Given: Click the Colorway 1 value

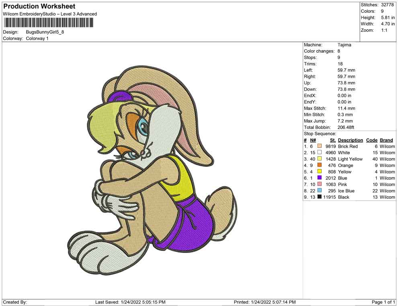Looking at the screenshot, I should click(x=37, y=39).
